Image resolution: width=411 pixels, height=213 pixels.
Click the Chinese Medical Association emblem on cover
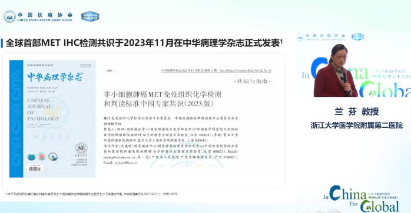click(81, 148)
